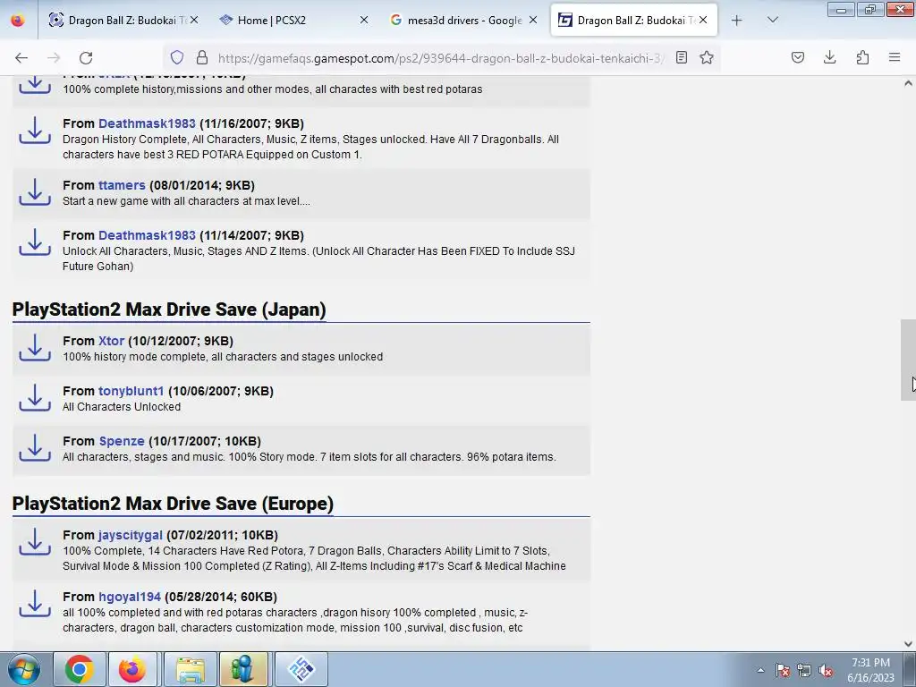
Task: Open Firefox application hamburger menu
Action: pyautogui.click(x=895, y=57)
